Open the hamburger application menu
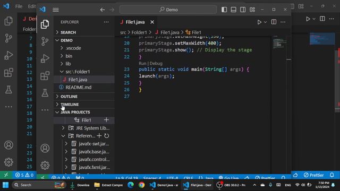The width and height of the screenshot is (340, 191). click(x=56, y=10)
